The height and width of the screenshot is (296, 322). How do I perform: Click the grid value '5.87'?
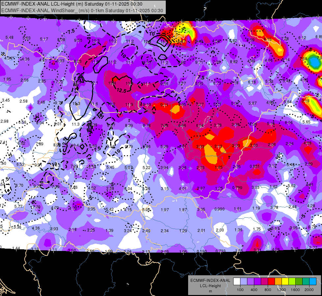[x=252, y=103]
